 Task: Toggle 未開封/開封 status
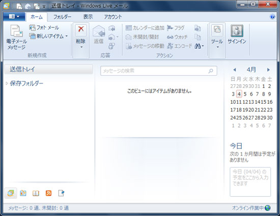pos(142,37)
